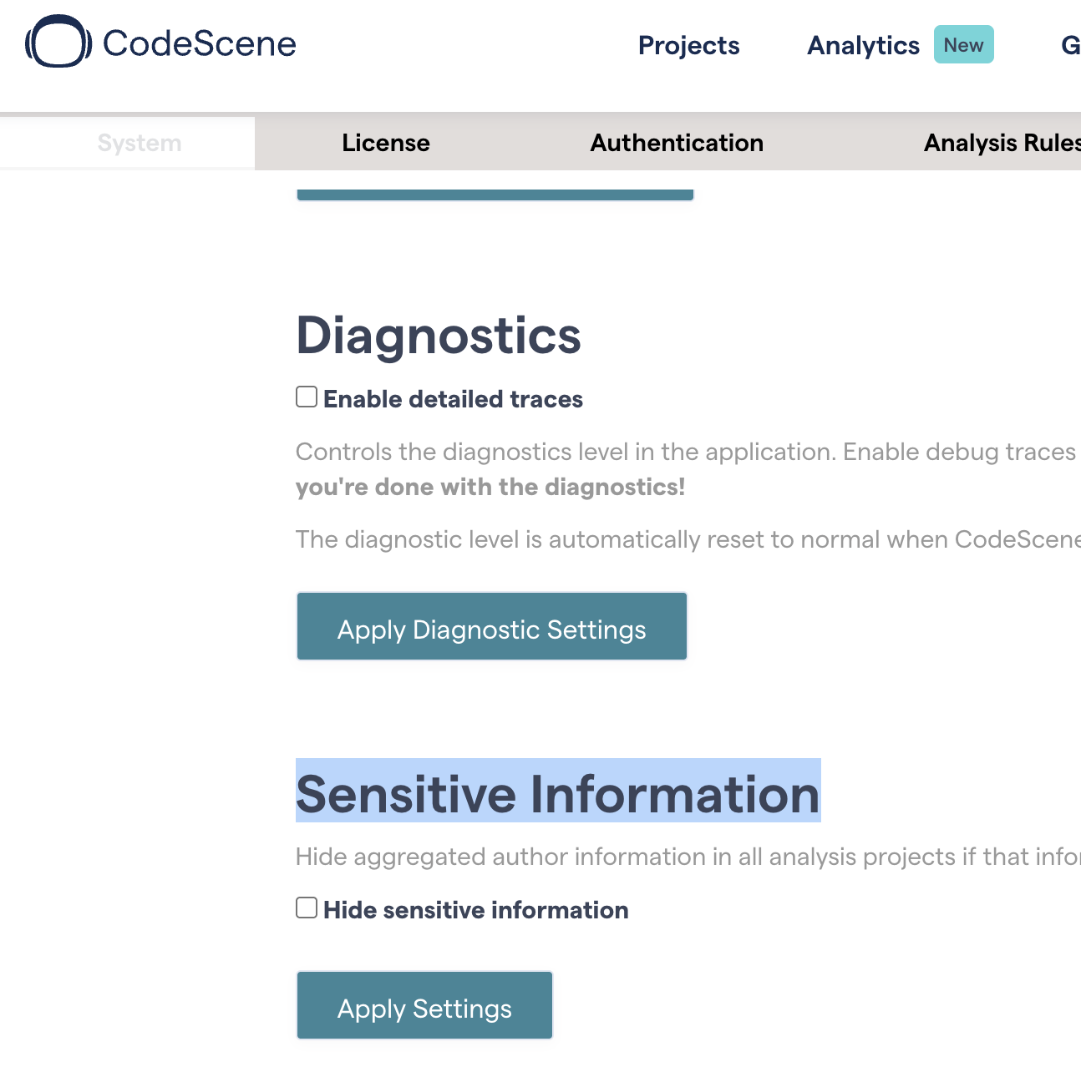This screenshot has width=1081, height=1067.
Task: Enable the detailed traces checkbox
Action: tap(307, 397)
